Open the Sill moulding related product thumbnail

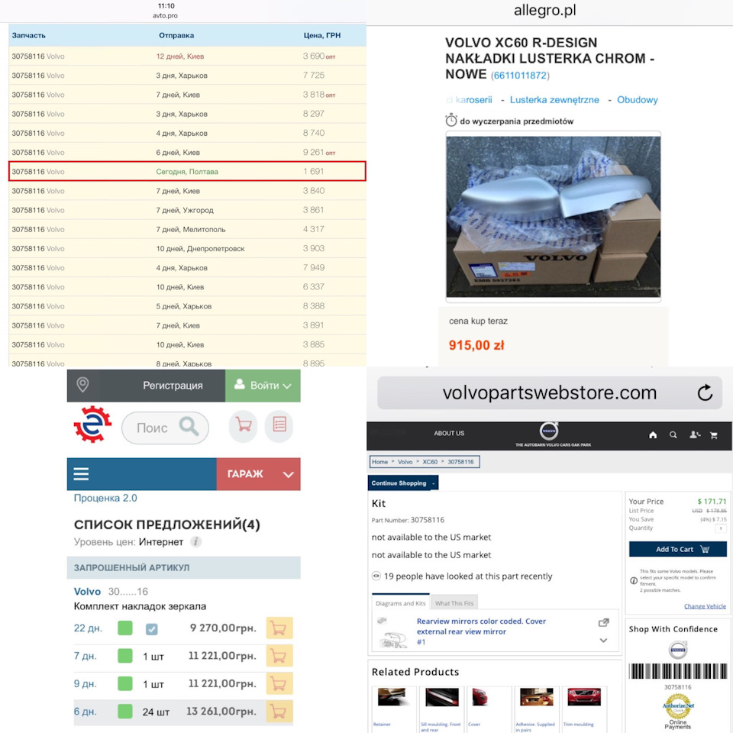click(442, 697)
